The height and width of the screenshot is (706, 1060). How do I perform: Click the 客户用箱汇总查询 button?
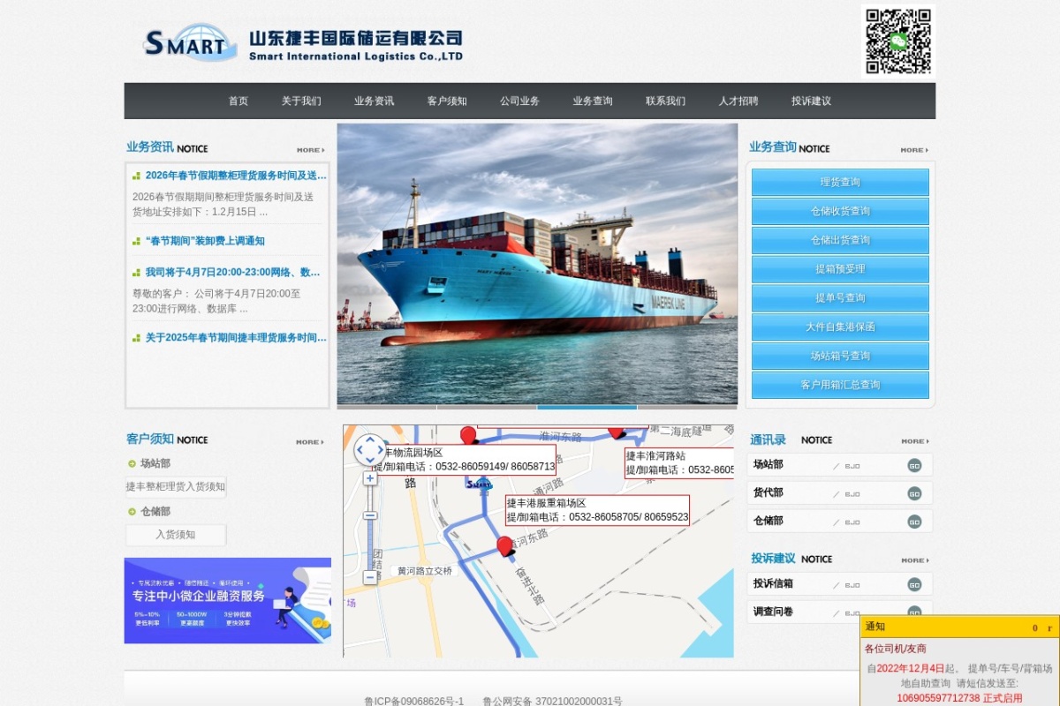840,385
